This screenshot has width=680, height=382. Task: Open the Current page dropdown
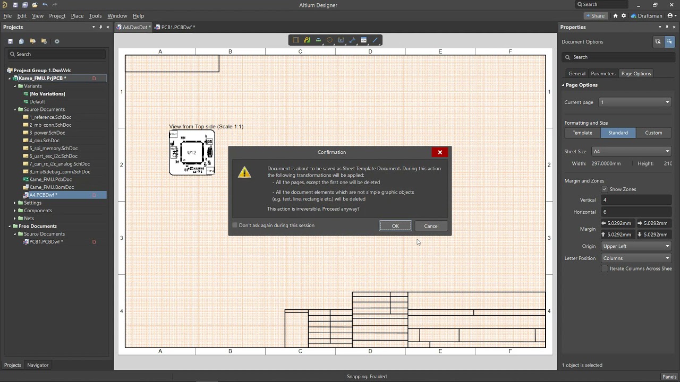[635, 102]
